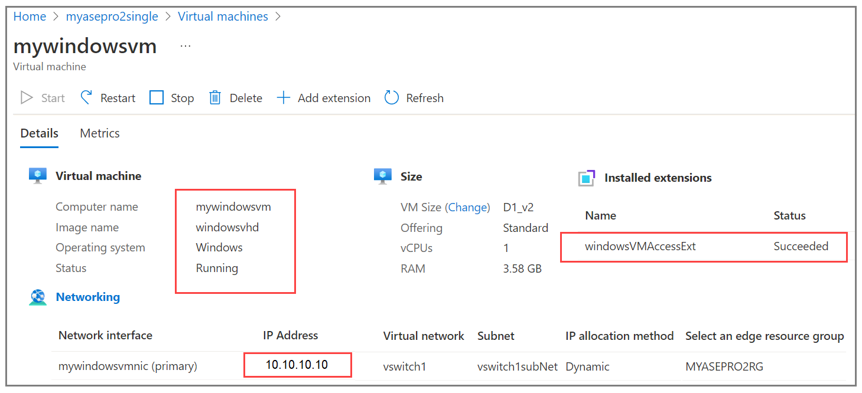The height and width of the screenshot is (393, 862).
Task: Click the Virtual machine section monitor icon
Action: 38,175
